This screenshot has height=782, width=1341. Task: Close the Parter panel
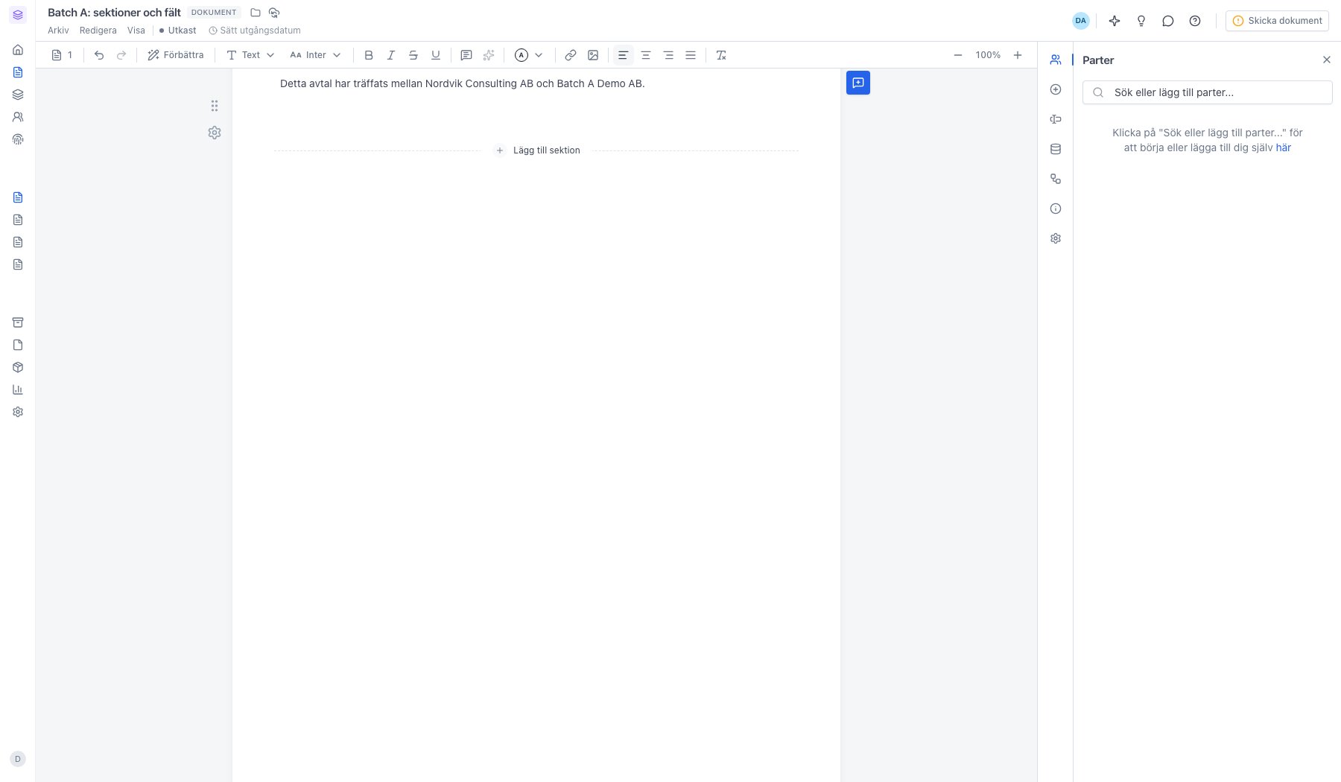[1326, 60]
